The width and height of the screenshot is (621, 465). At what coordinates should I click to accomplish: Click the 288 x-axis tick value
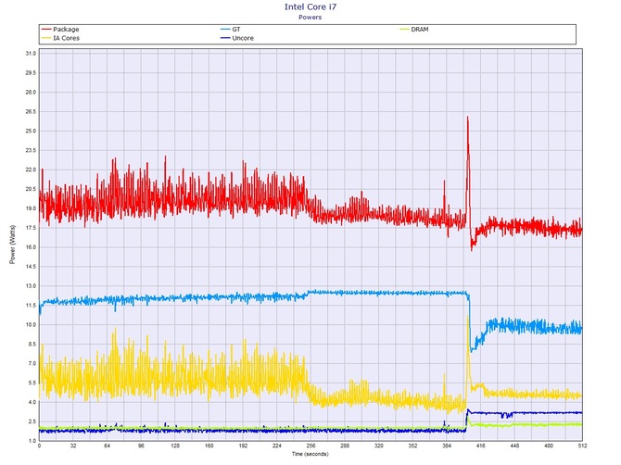[345, 446]
